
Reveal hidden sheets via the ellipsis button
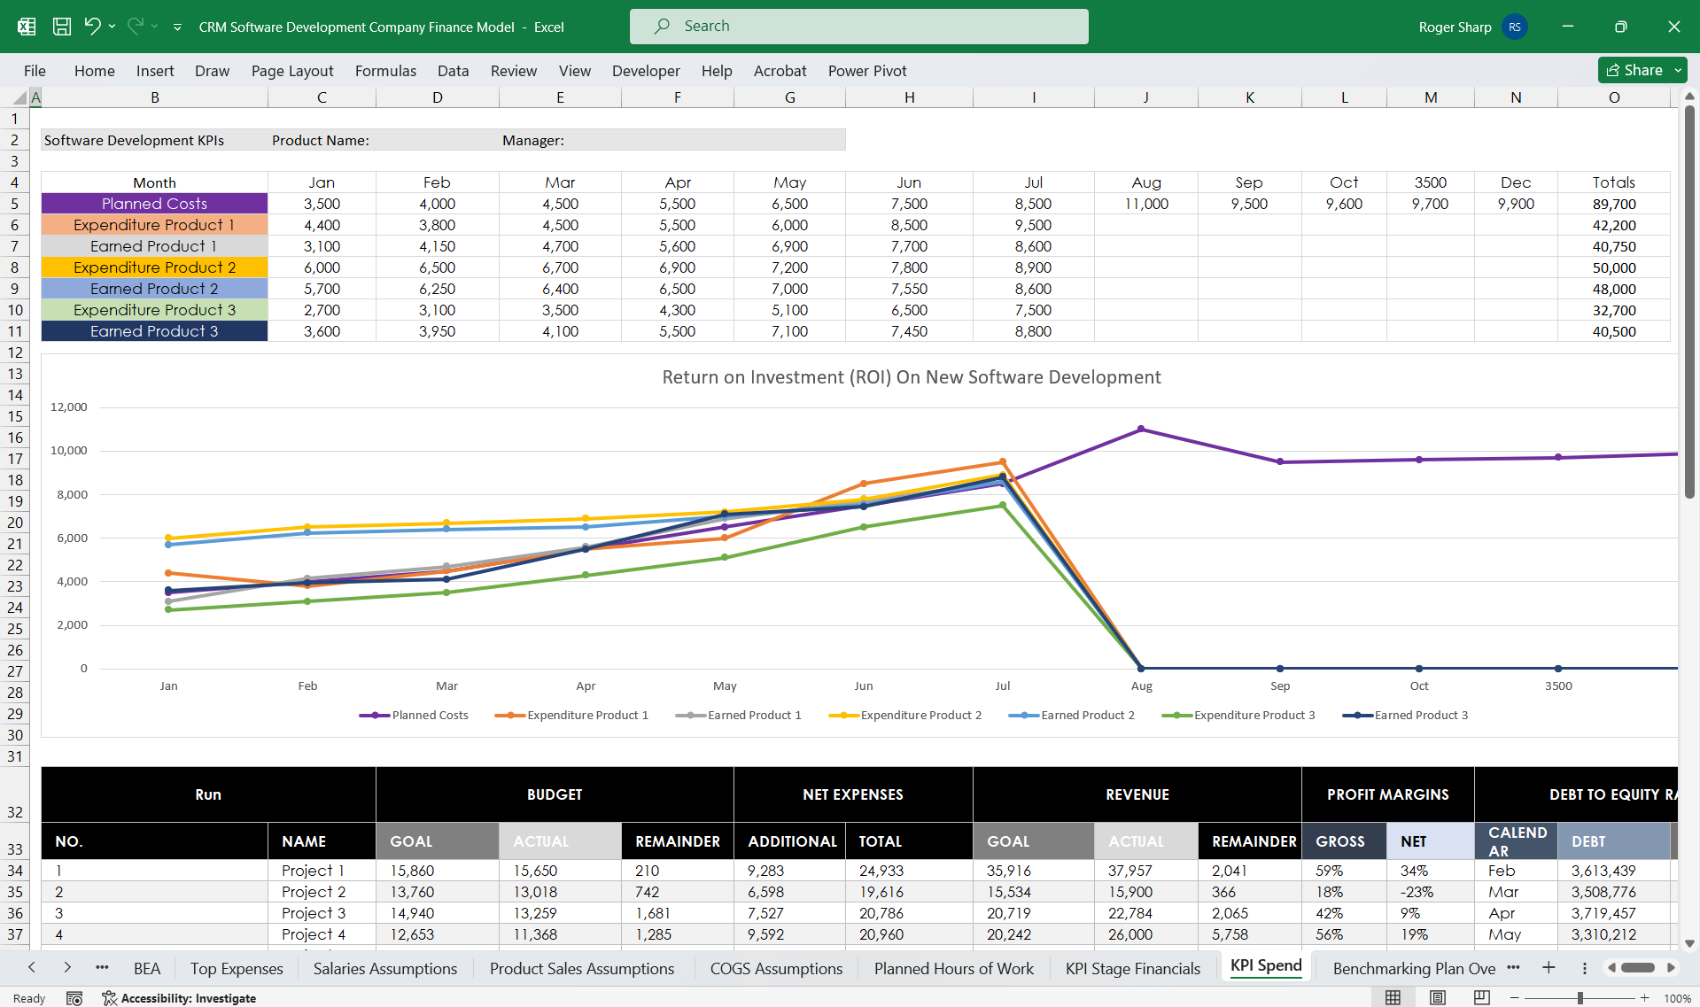click(102, 968)
